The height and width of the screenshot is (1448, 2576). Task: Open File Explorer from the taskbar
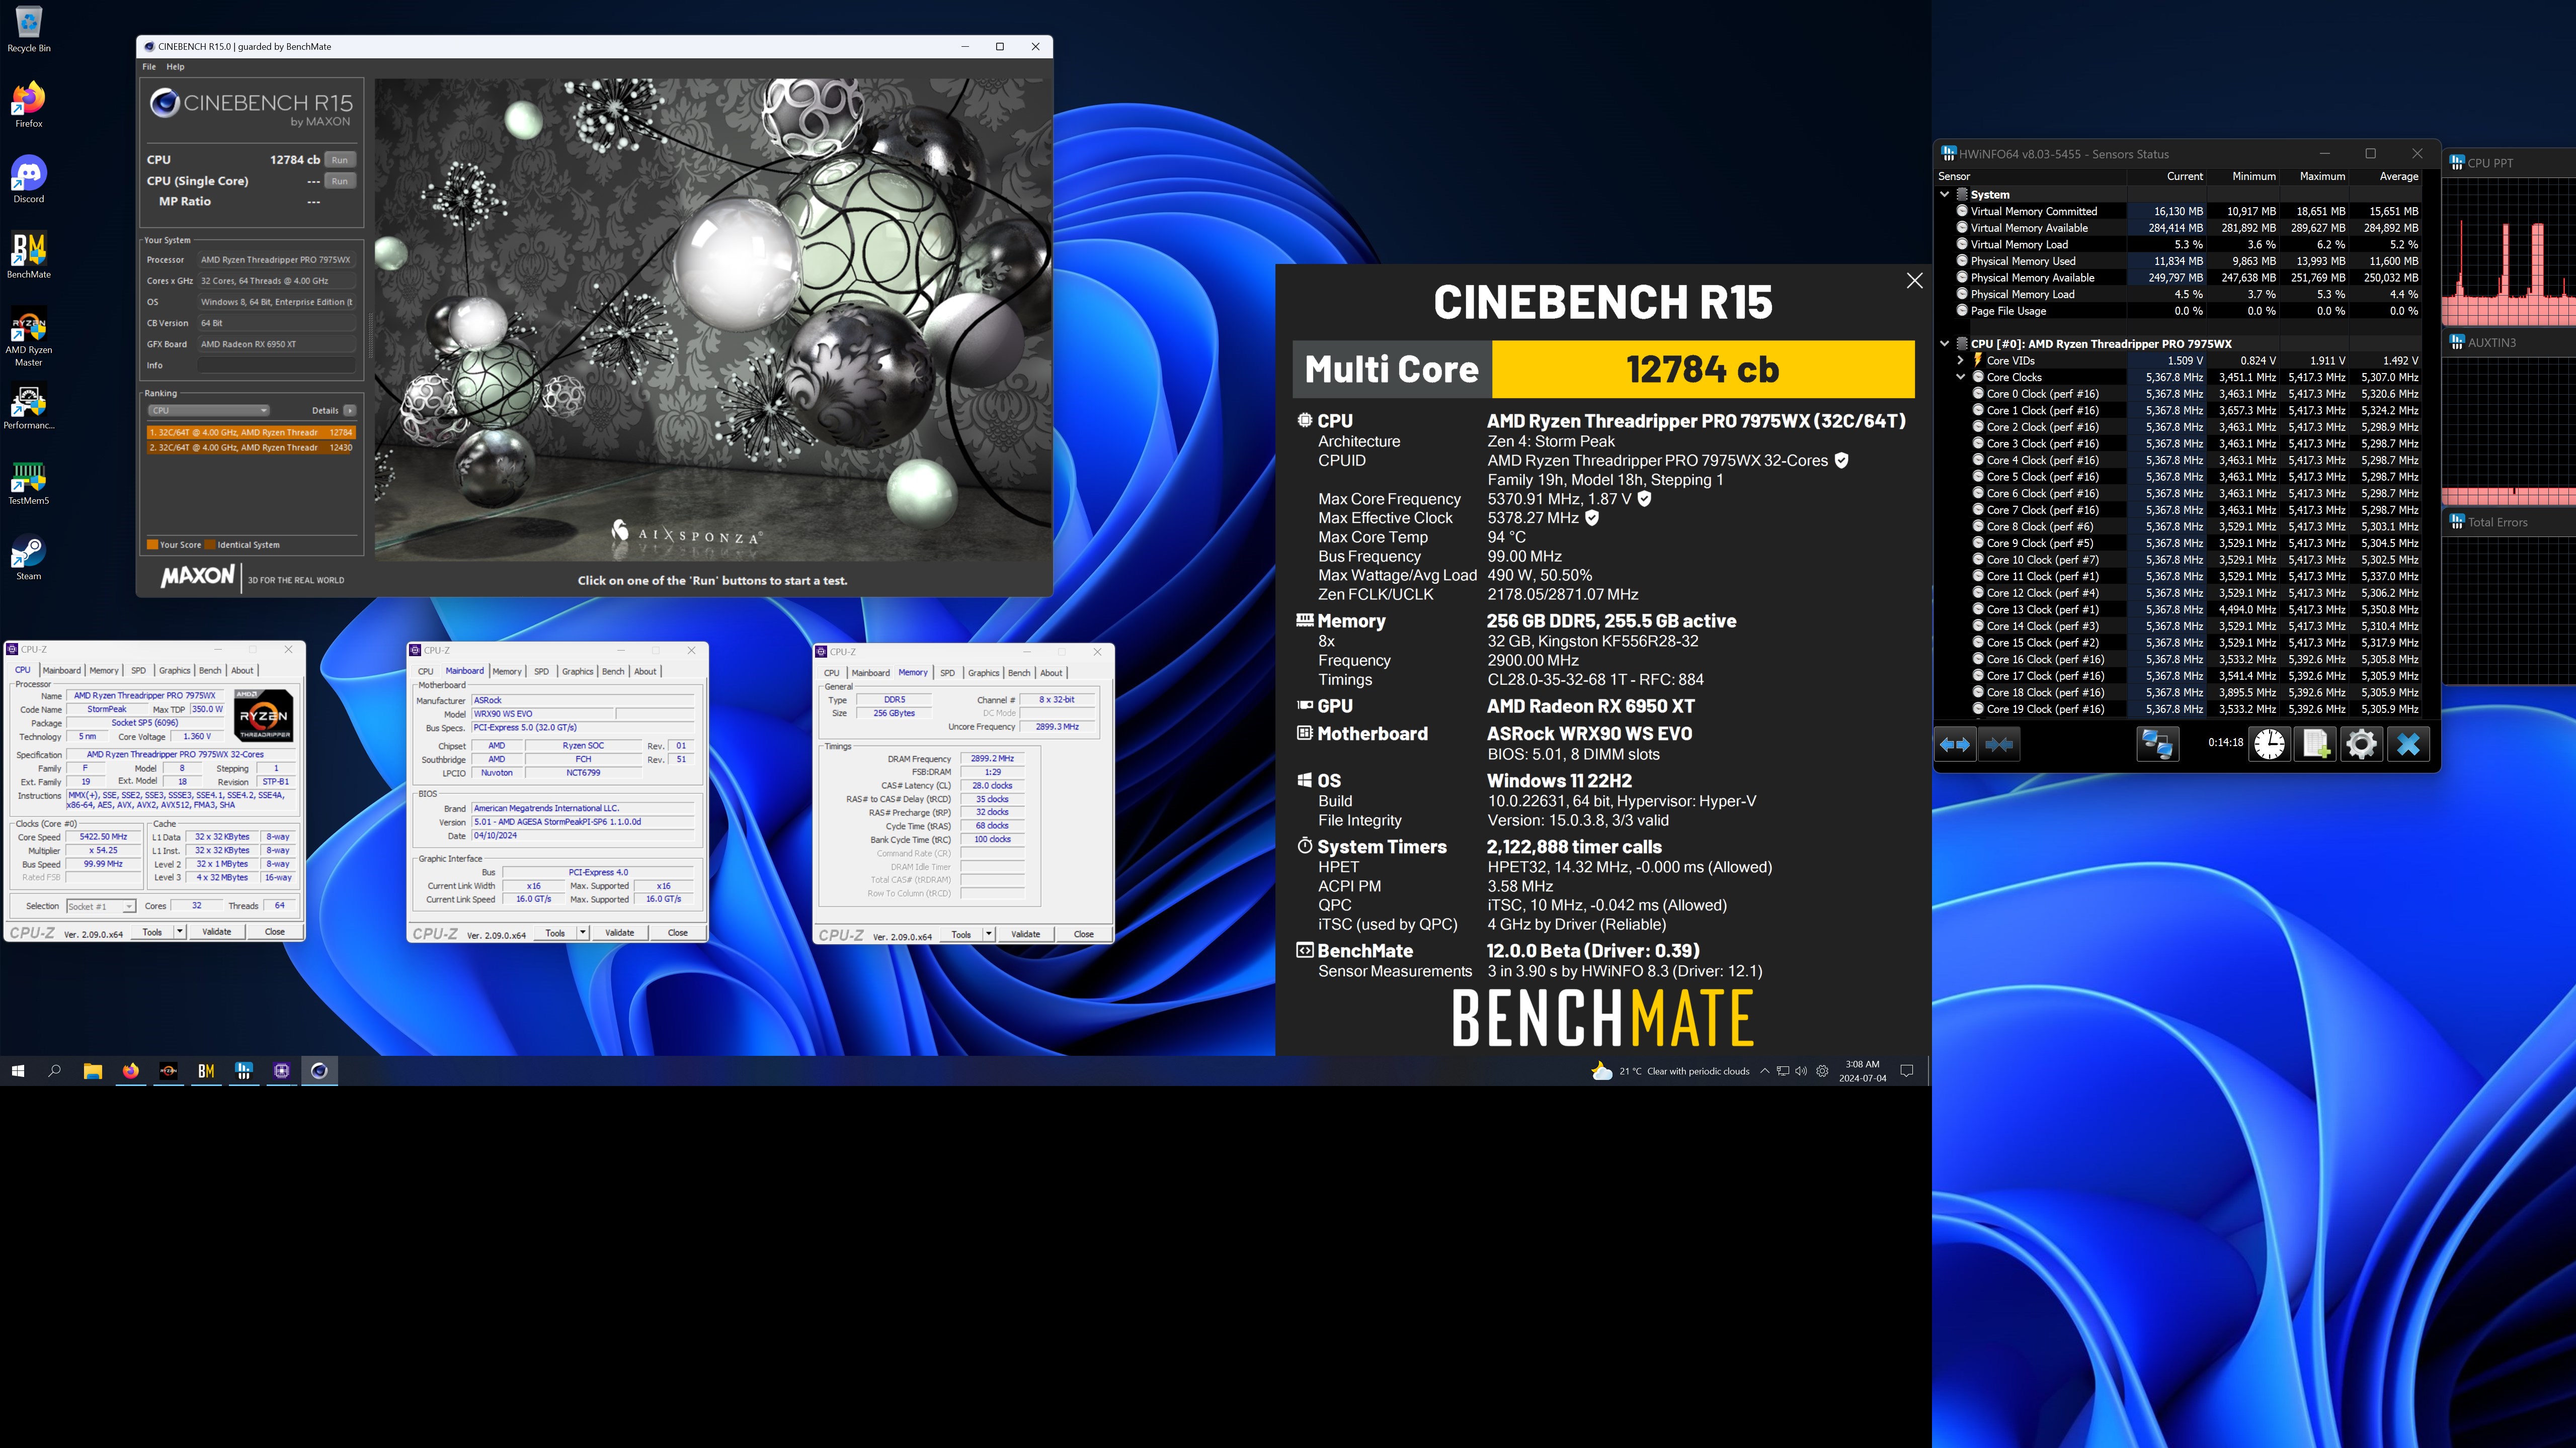tap(92, 1070)
